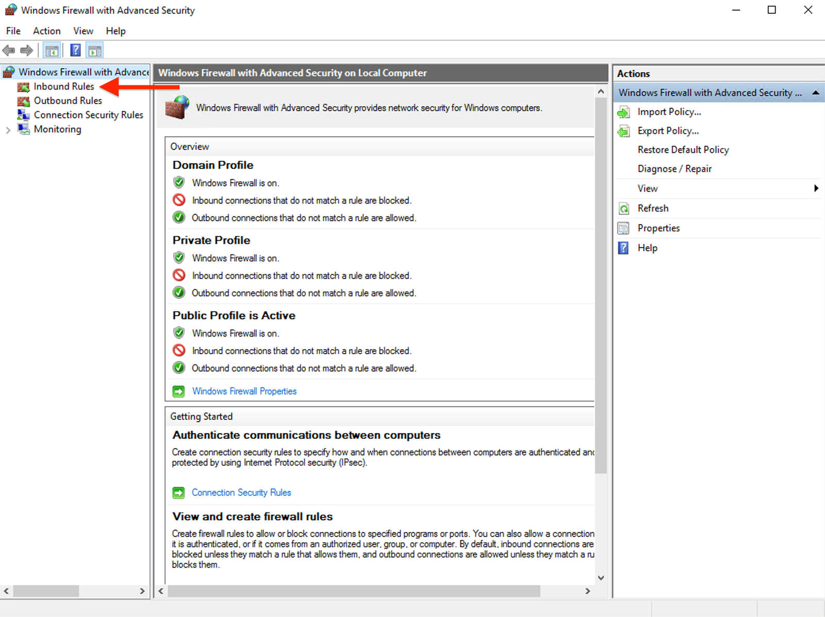Click the Import Policy icon
The width and height of the screenshot is (825, 617).
[624, 112]
